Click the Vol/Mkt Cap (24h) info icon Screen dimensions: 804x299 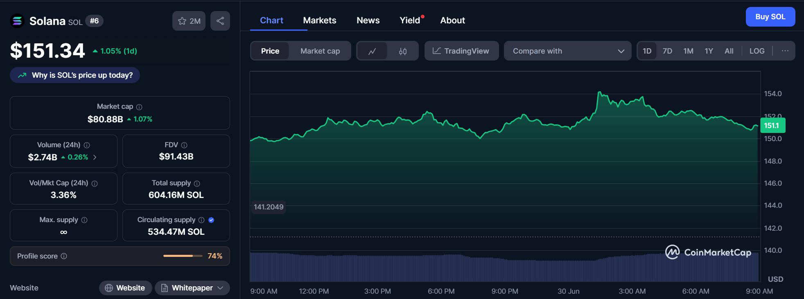pos(95,184)
